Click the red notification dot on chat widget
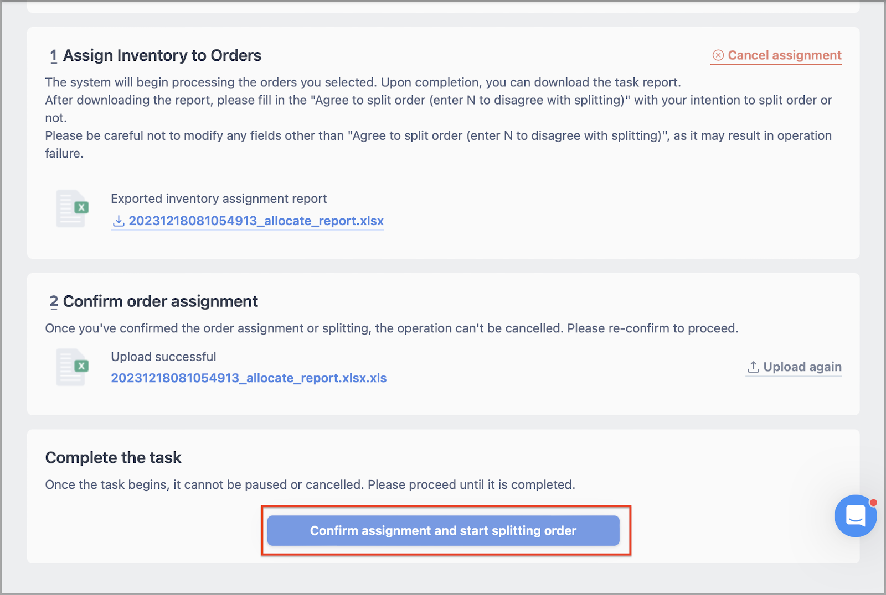Screen dimensions: 886x595 (x=873, y=503)
